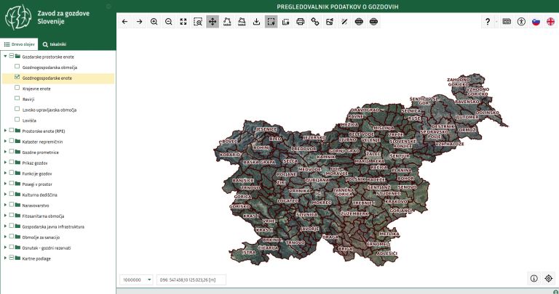
Task: Check the Lovišča layer box
Action: click(x=17, y=120)
